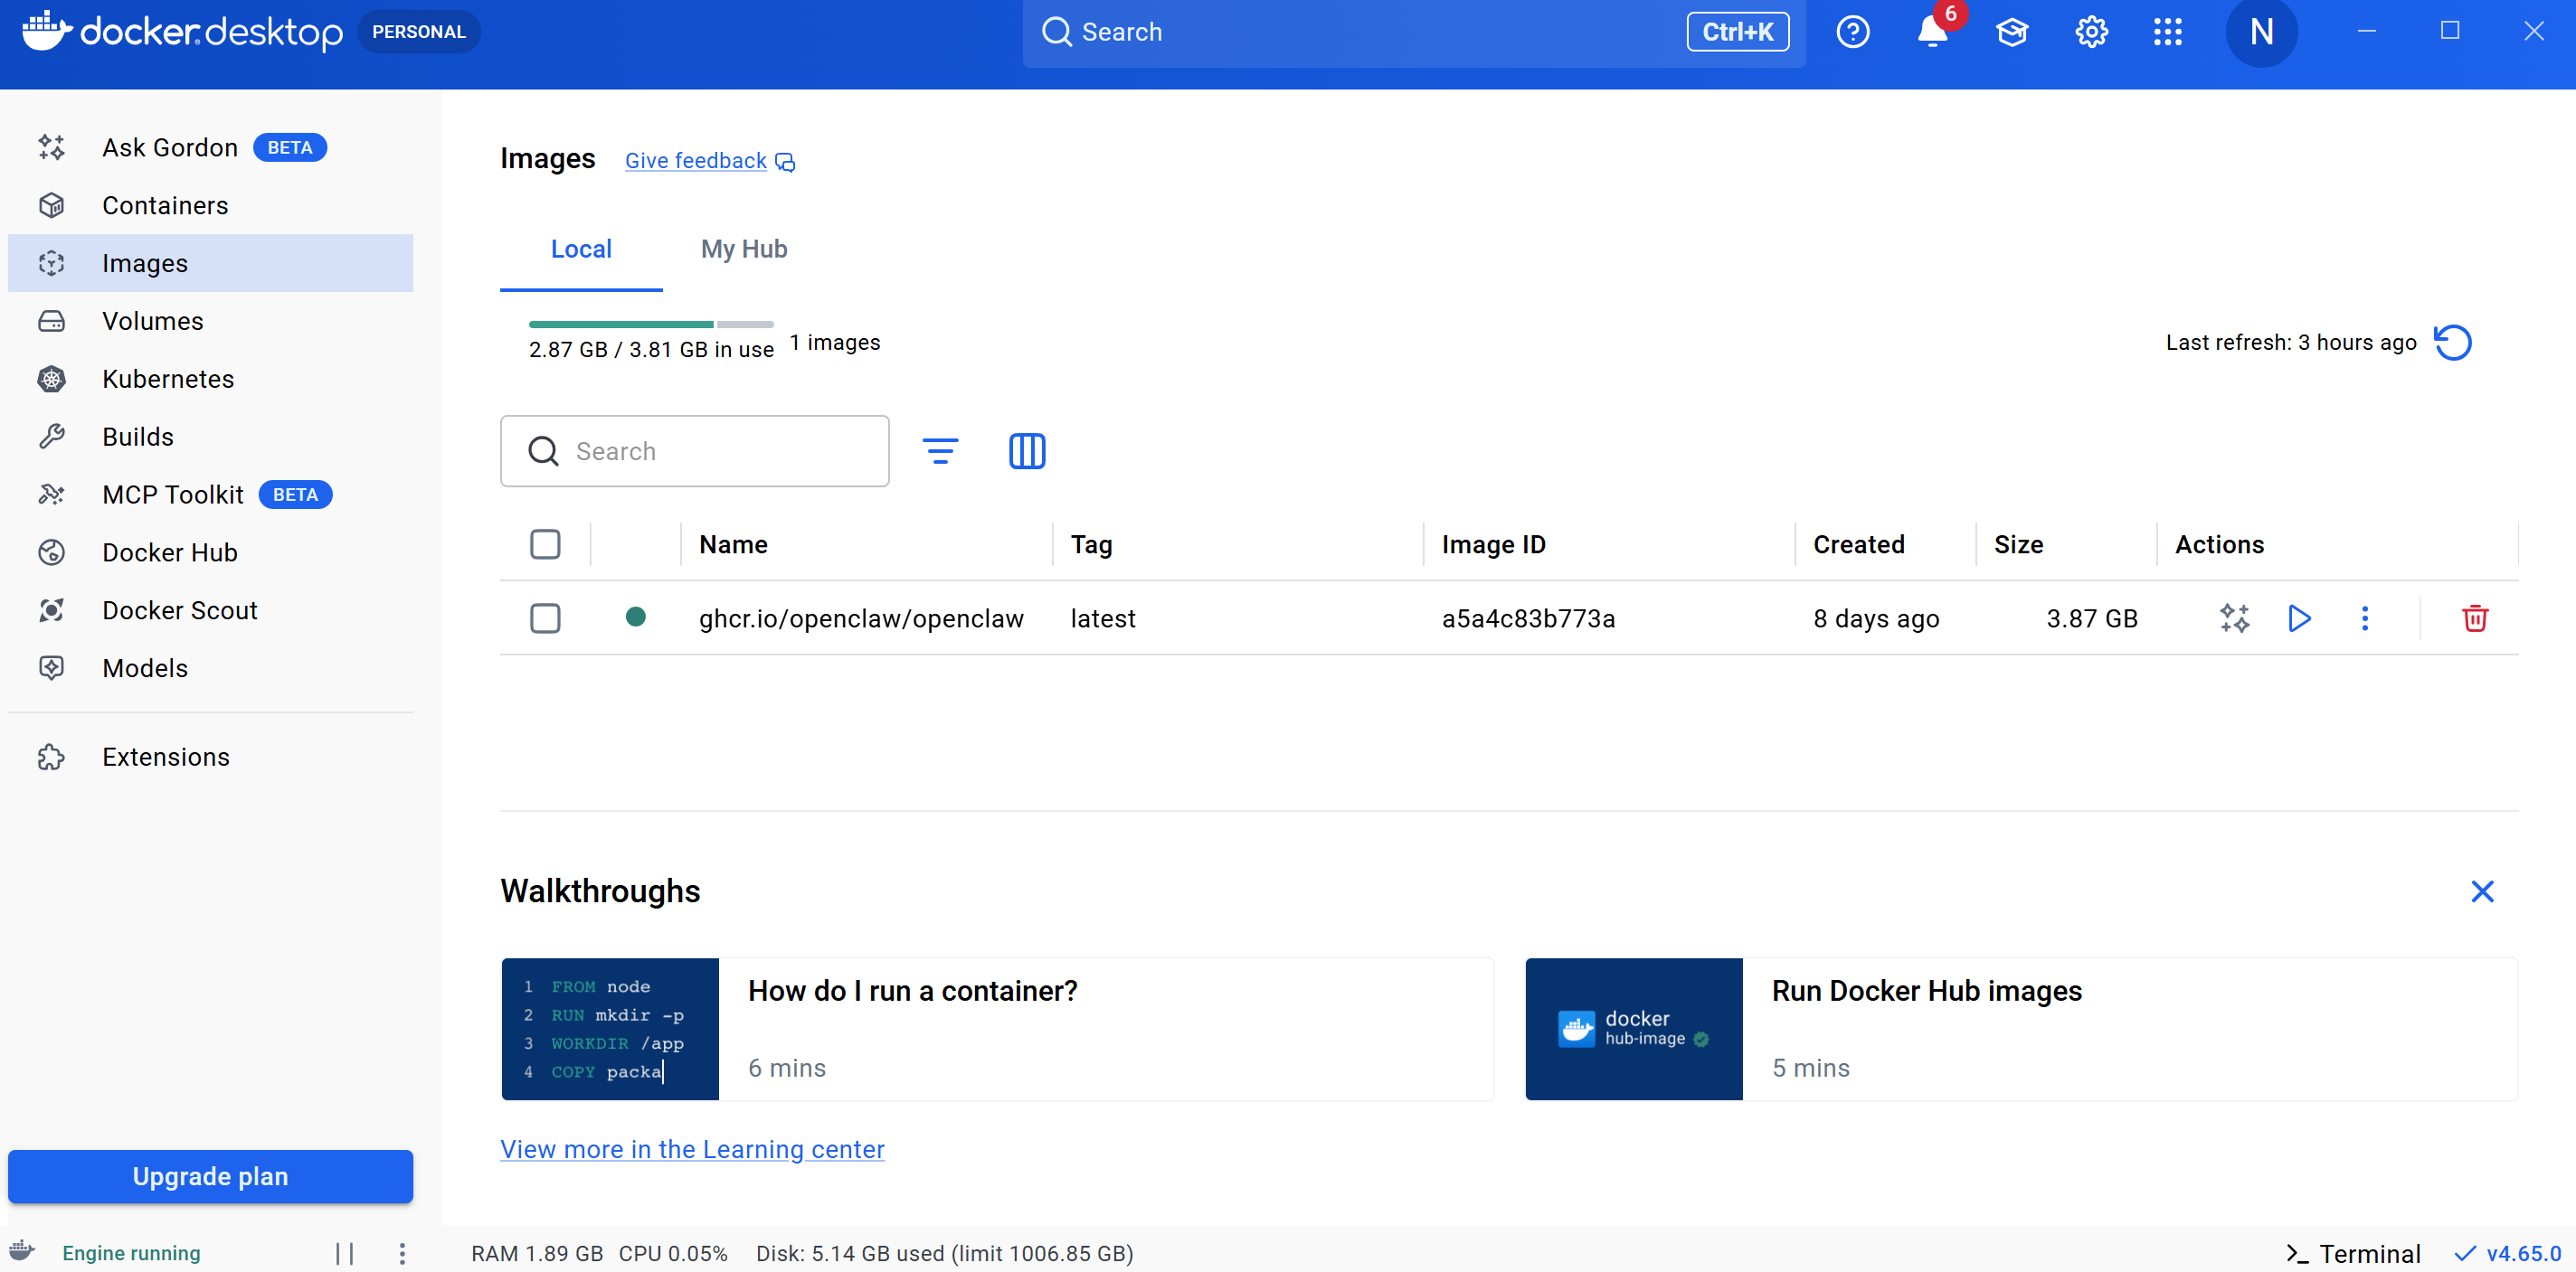
Task: Follow View more in the Learning center link
Action: click(x=692, y=1149)
